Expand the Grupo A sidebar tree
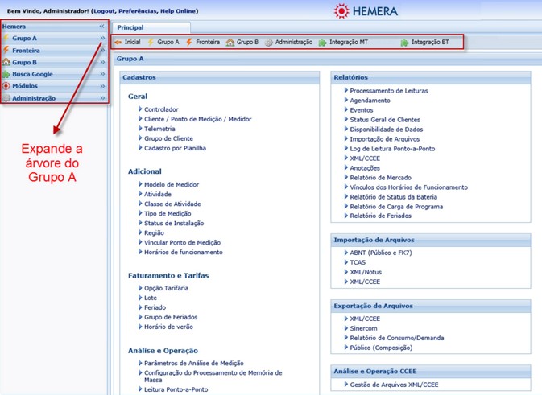This screenshot has height=395, width=542. click(102, 38)
